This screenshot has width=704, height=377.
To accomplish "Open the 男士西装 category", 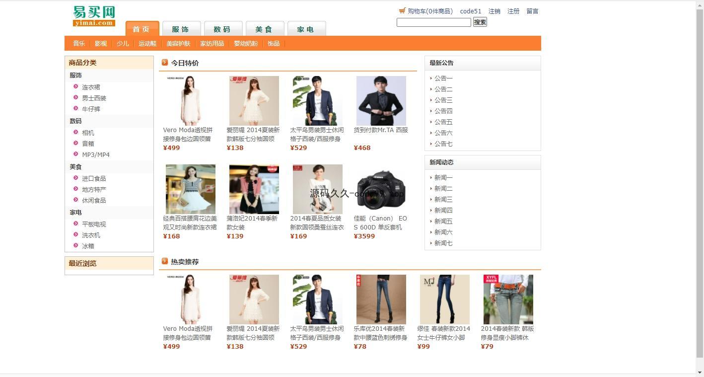I will click(94, 98).
